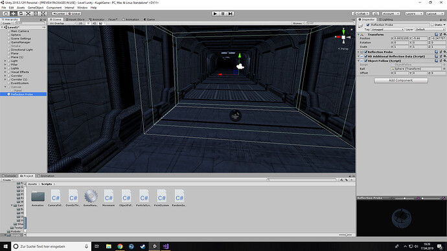Uncheck the Reflection Probe component enable checkbox

coord(366,52)
